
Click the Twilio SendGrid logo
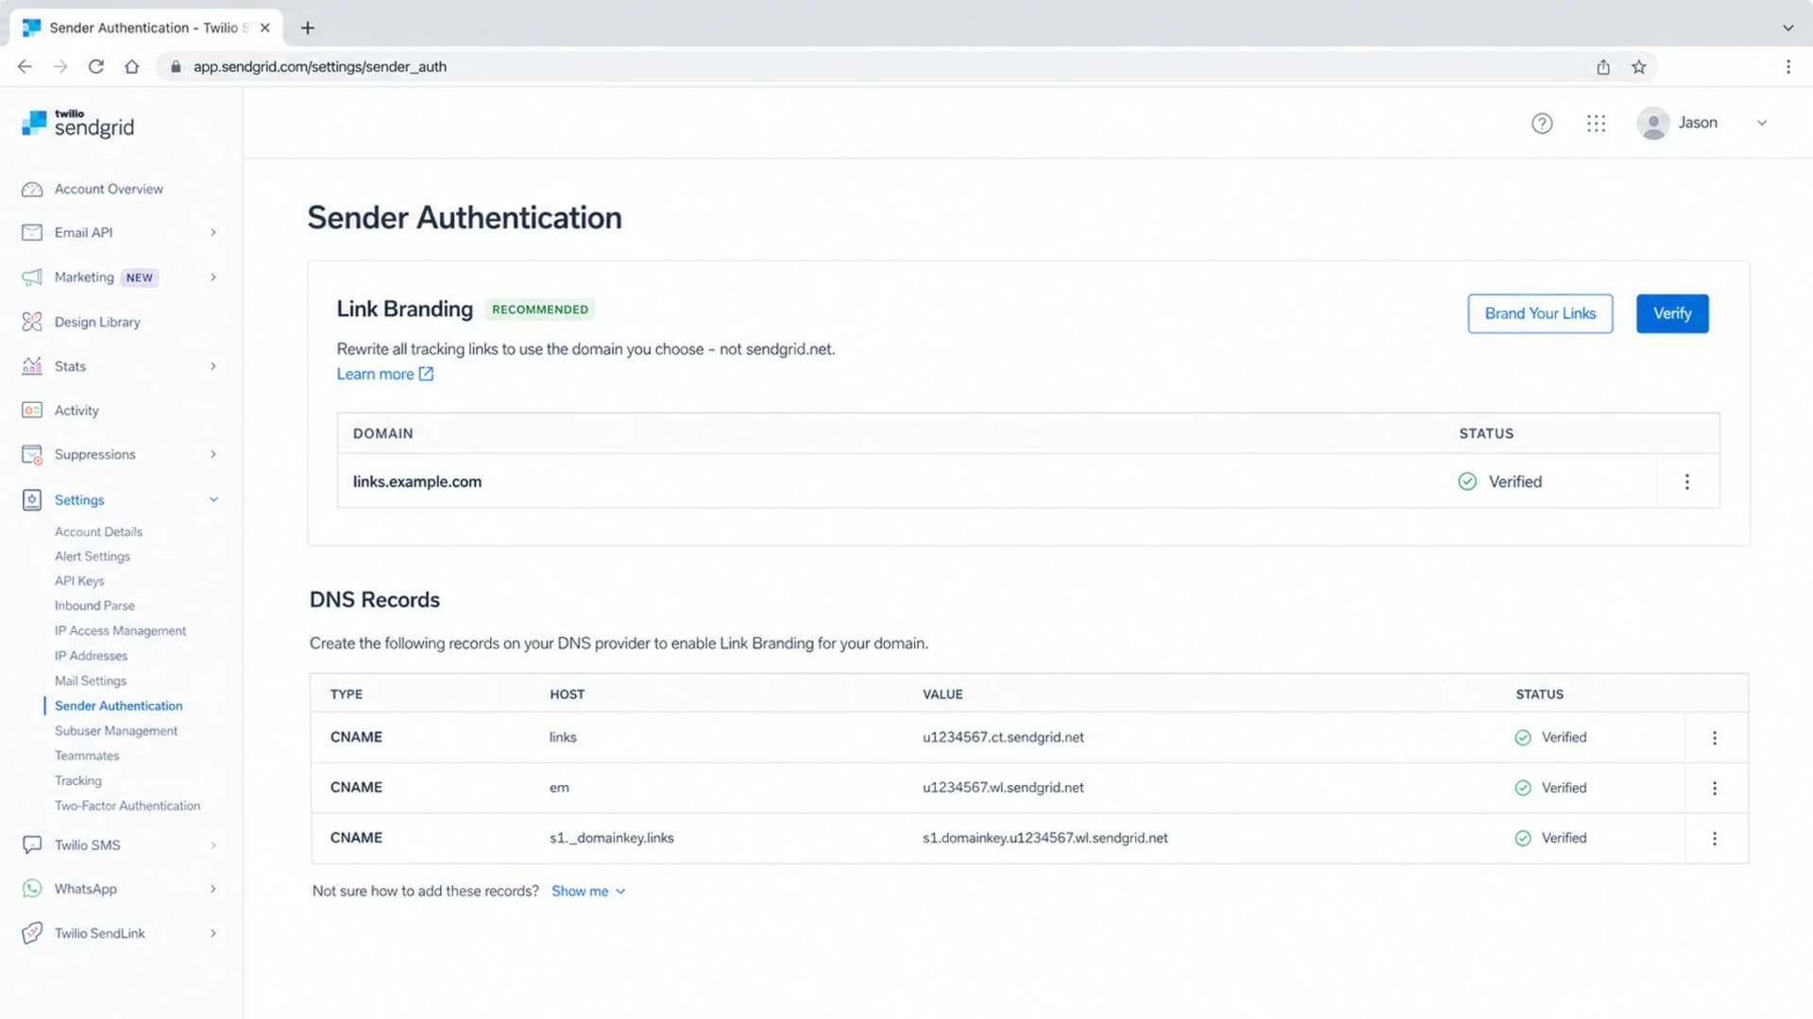point(77,124)
